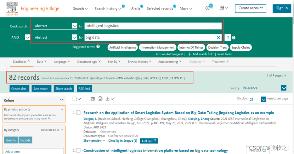Click Create account button
This screenshot has height=154, width=294.
coord(250,8)
